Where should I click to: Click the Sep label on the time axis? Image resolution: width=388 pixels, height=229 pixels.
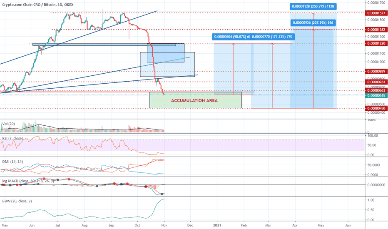[111, 225]
